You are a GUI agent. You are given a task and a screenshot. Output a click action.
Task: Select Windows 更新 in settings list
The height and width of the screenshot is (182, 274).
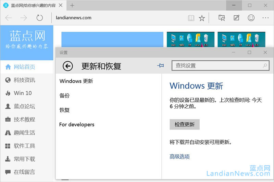tap(76, 81)
